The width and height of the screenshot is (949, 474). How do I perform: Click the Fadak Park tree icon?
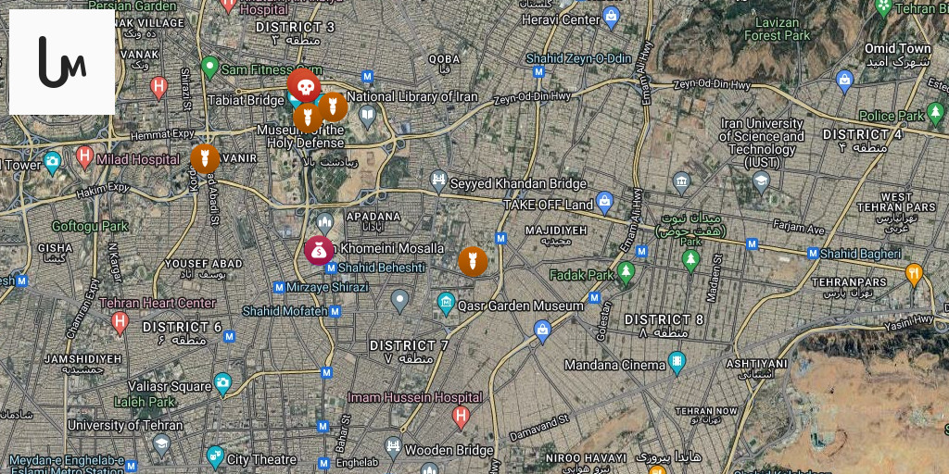click(626, 273)
